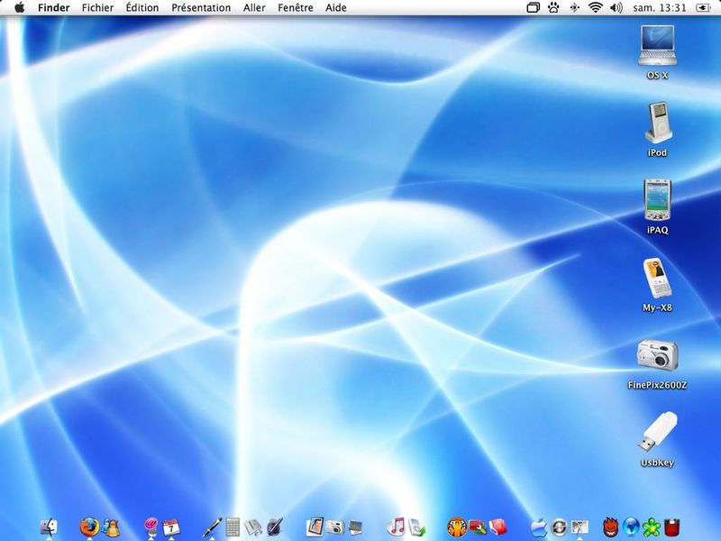Open the Aide menu
Viewport: 721px width, 541px height.
point(335,8)
